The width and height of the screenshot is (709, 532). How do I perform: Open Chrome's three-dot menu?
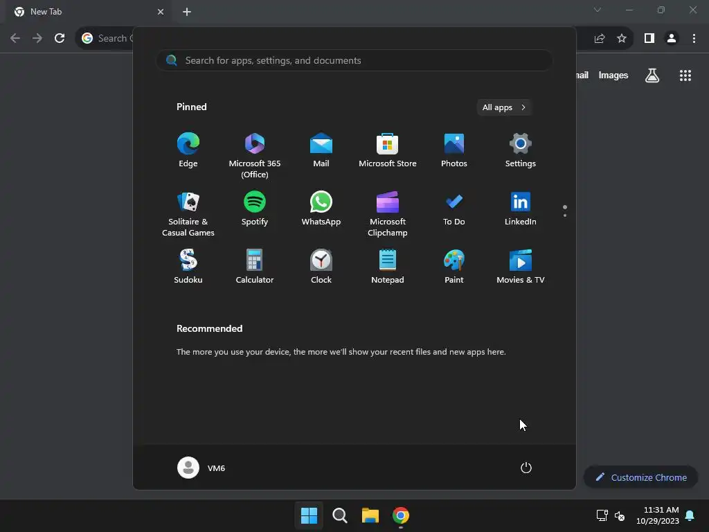point(694,39)
